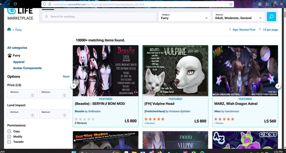Screen dimensions: 286x153
Task: Click the tracking protection shield icon
Action: [x=45, y=4]
